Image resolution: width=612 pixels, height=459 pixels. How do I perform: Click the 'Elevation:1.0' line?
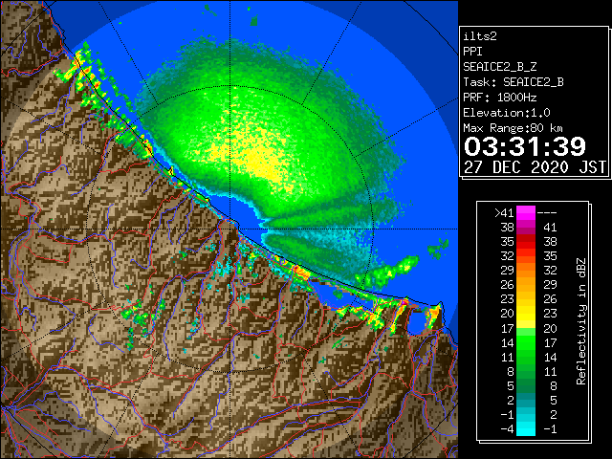click(x=507, y=113)
